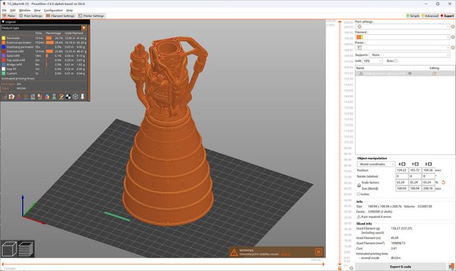The height and width of the screenshot is (271, 456).
Task: Select Advanced mode button
Action: tap(430, 16)
